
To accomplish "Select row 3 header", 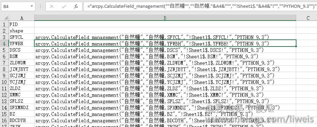I will click(x=4, y=37).
